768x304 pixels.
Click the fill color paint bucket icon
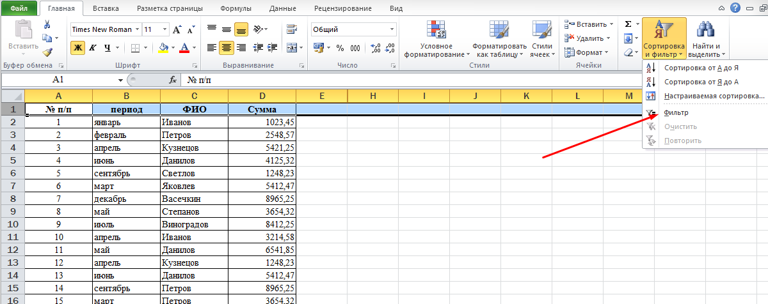pos(163,48)
